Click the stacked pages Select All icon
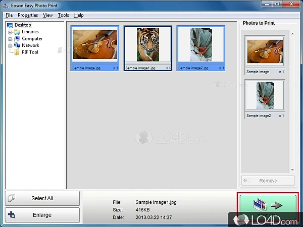Image resolution: width=303 pixels, height=227 pixels. click(x=12, y=198)
